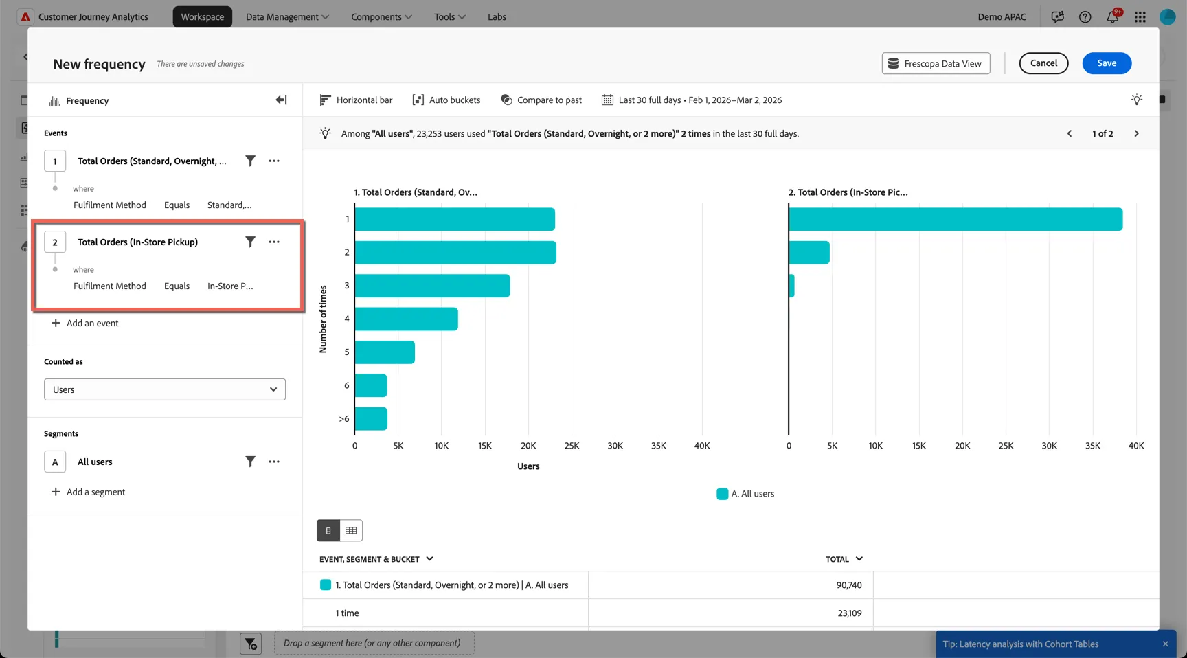Open the Tools menu
This screenshot has width=1187, height=658.
tap(450, 16)
